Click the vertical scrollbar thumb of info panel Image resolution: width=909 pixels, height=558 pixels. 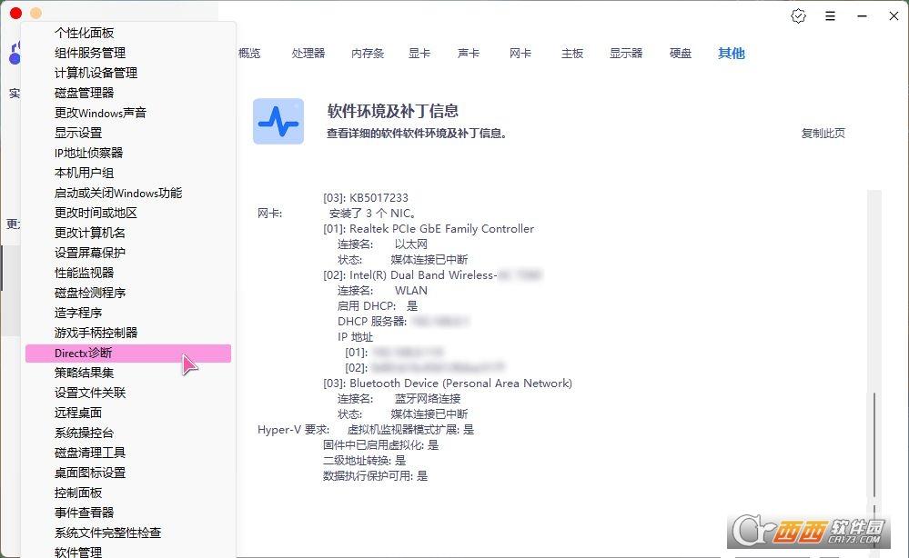pos(874,444)
